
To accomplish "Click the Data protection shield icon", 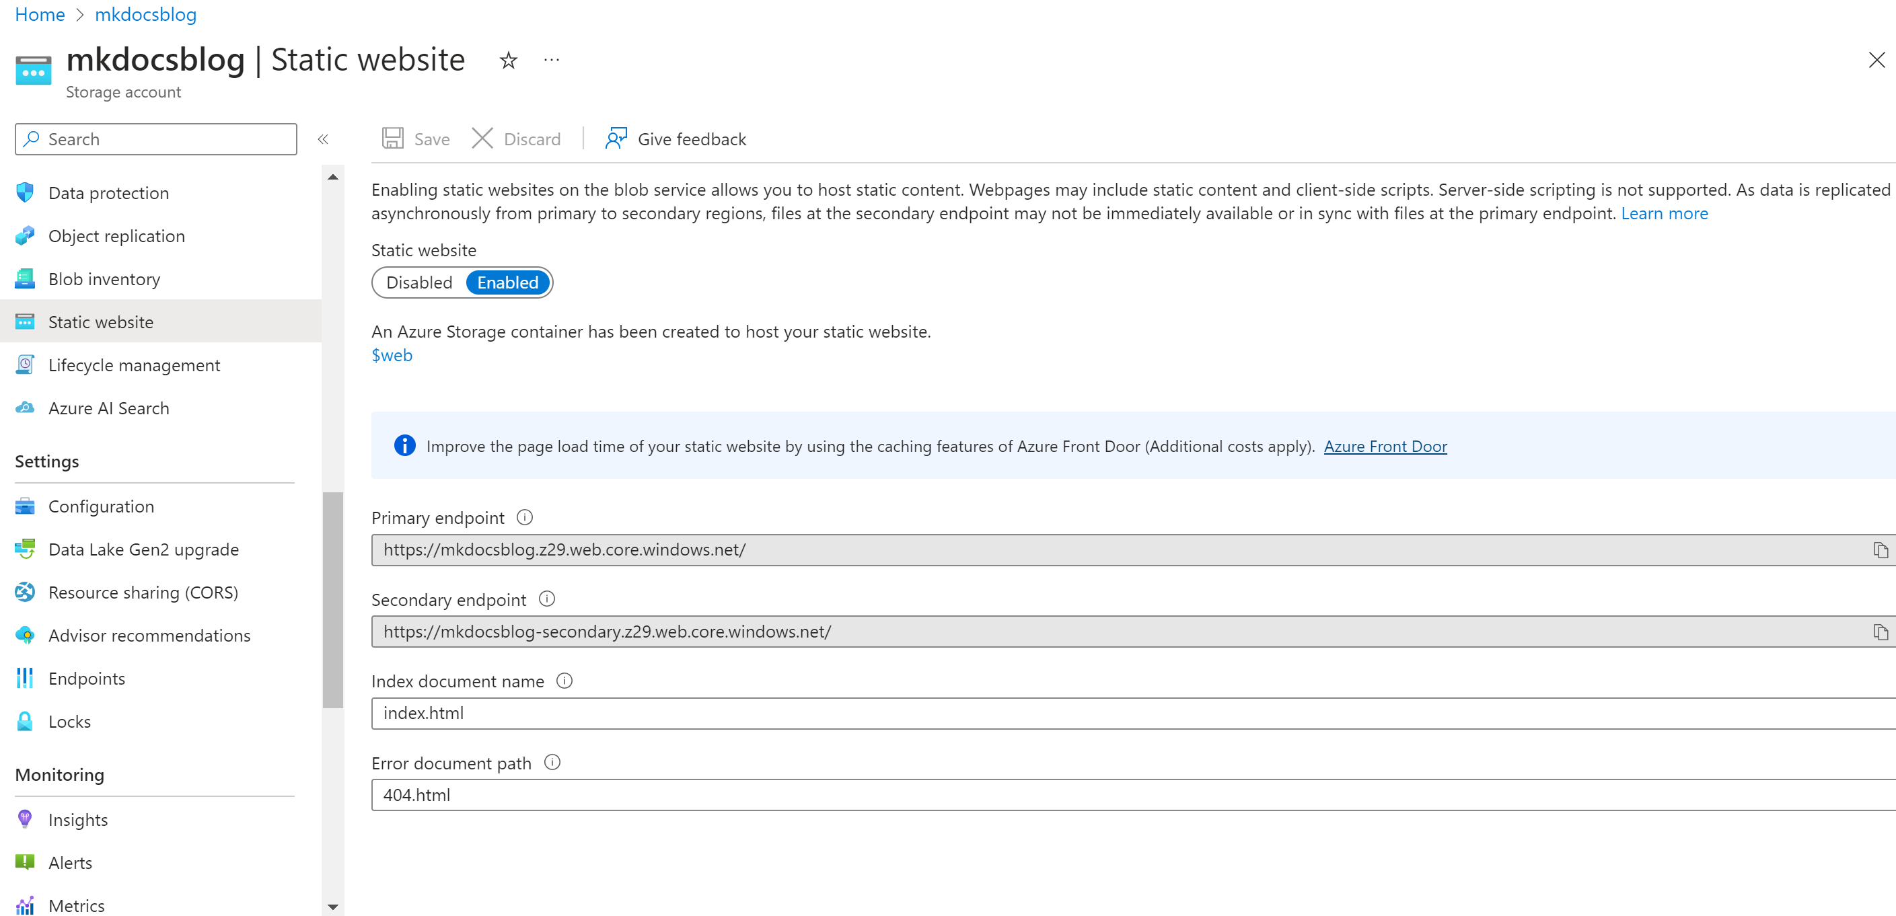I will [25, 193].
